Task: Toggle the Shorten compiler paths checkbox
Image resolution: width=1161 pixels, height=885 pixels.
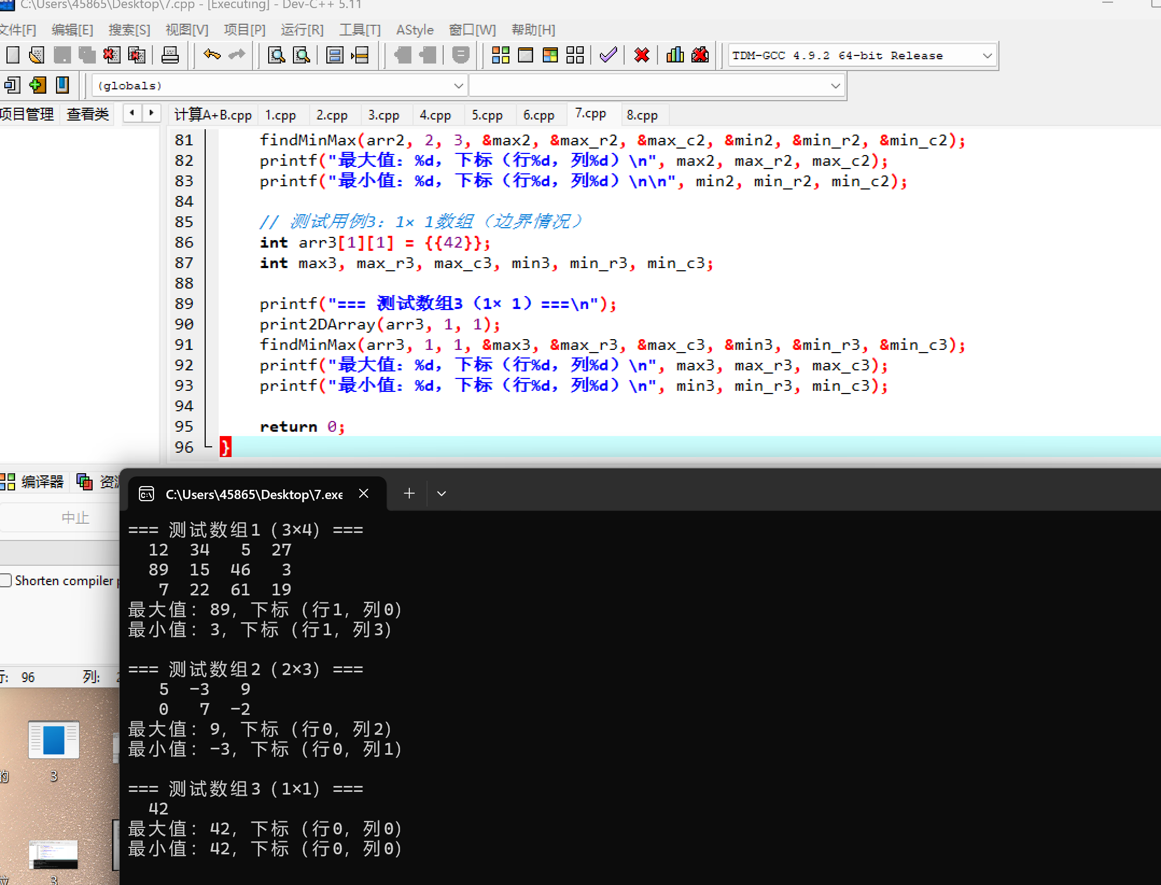Action: pos(6,580)
